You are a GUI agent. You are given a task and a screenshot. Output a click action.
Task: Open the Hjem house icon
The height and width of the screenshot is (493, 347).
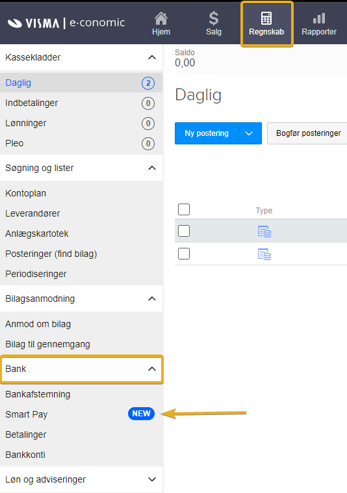pyautogui.click(x=161, y=18)
